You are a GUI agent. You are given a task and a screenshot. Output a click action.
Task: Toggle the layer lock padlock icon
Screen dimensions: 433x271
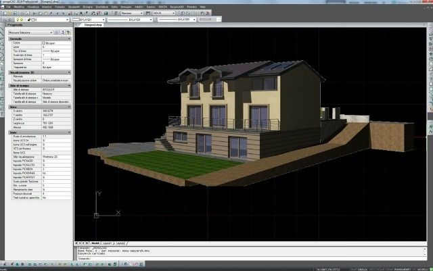(29, 20)
